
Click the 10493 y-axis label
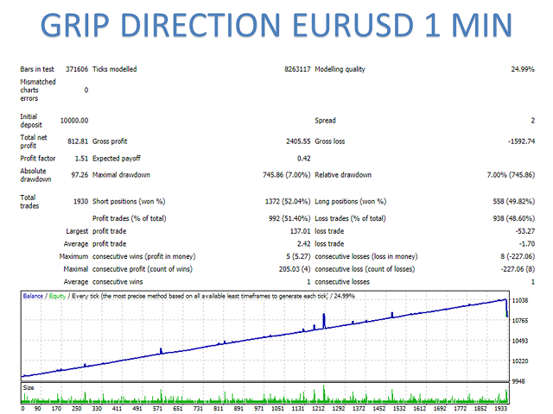coord(520,341)
